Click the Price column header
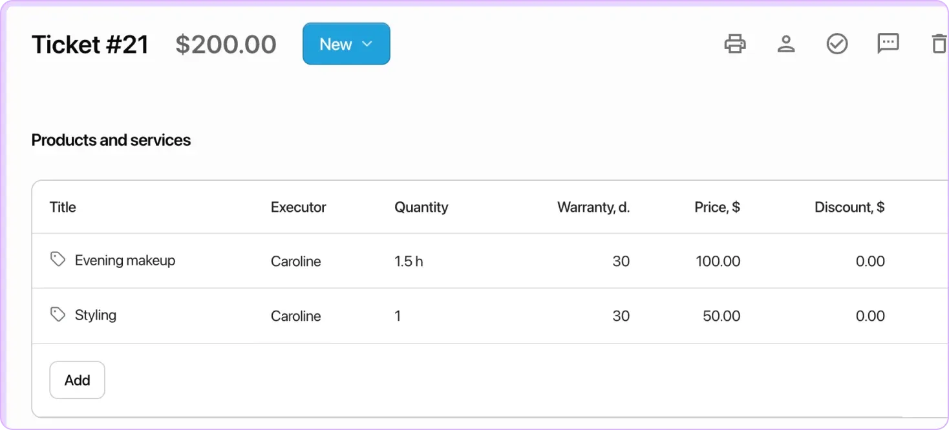The height and width of the screenshot is (430, 949). point(718,207)
